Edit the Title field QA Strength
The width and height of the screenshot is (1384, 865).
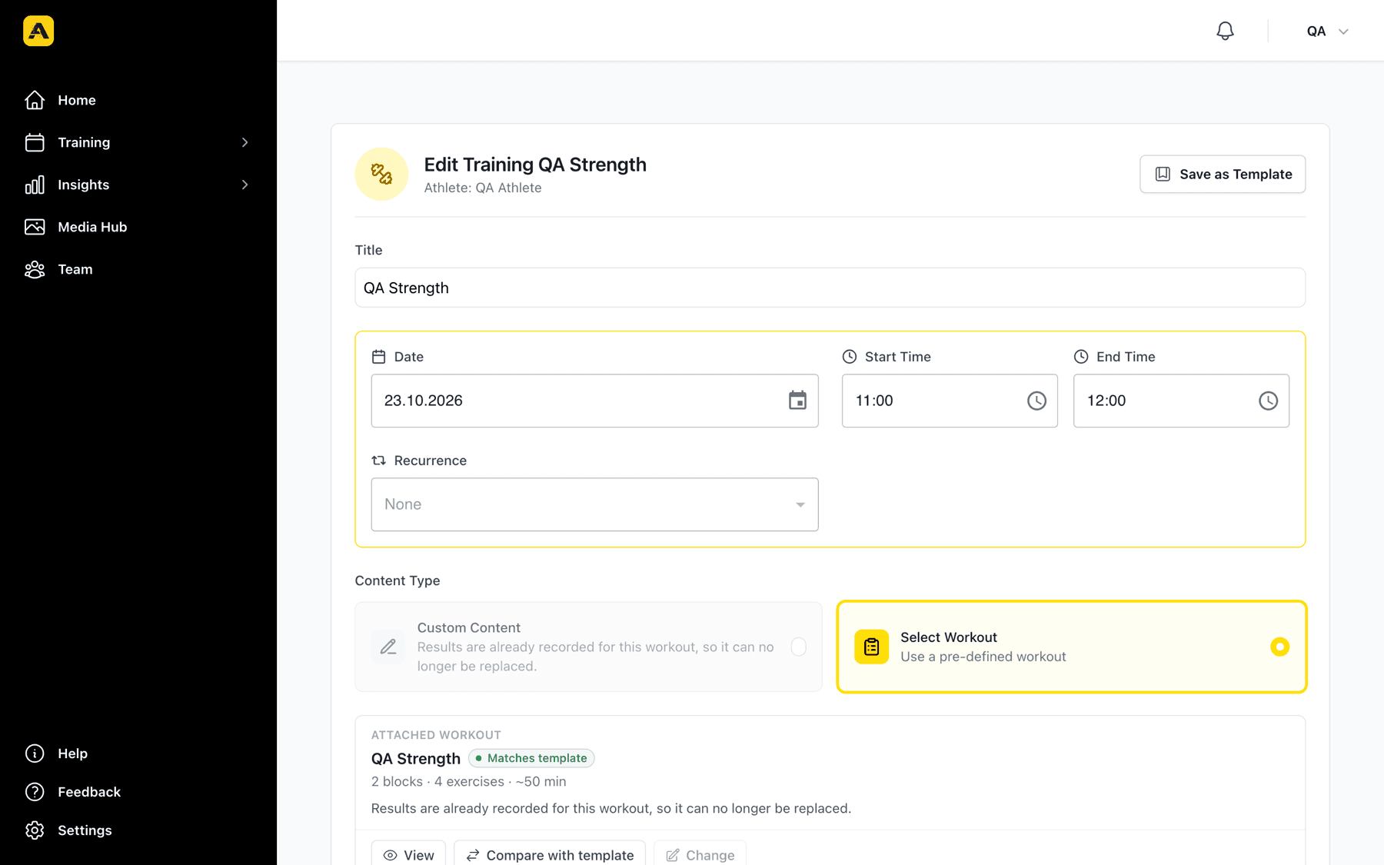(830, 288)
